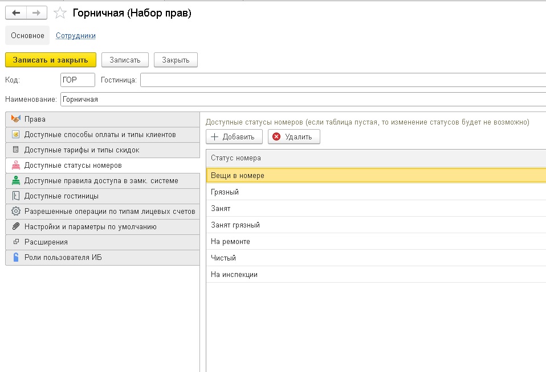Viewport: 546px width, 372px height.
Task: Click the handshake icon beside Права
Action: (x=16, y=119)
